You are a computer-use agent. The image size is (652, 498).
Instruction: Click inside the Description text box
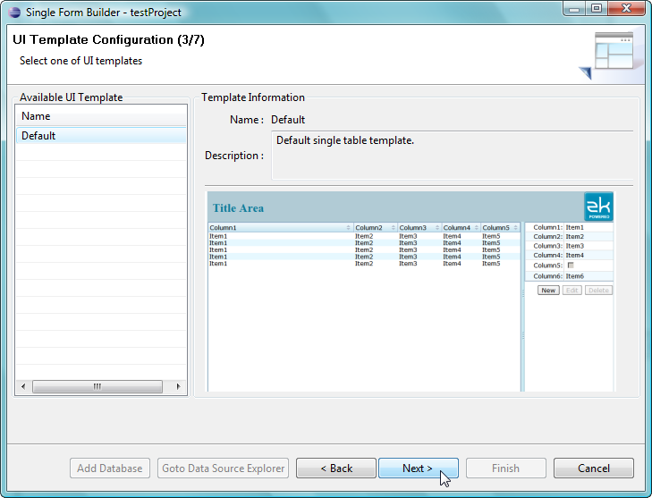click(x=452, y=156)
